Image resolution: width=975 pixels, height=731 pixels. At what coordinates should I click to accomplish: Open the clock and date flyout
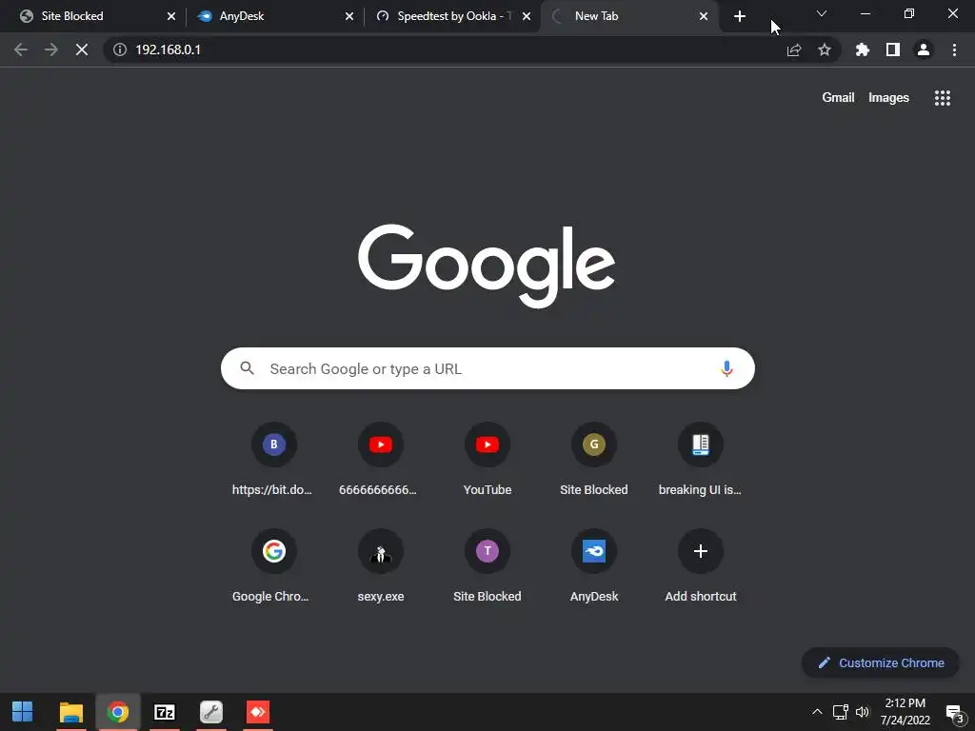point(905,712)
